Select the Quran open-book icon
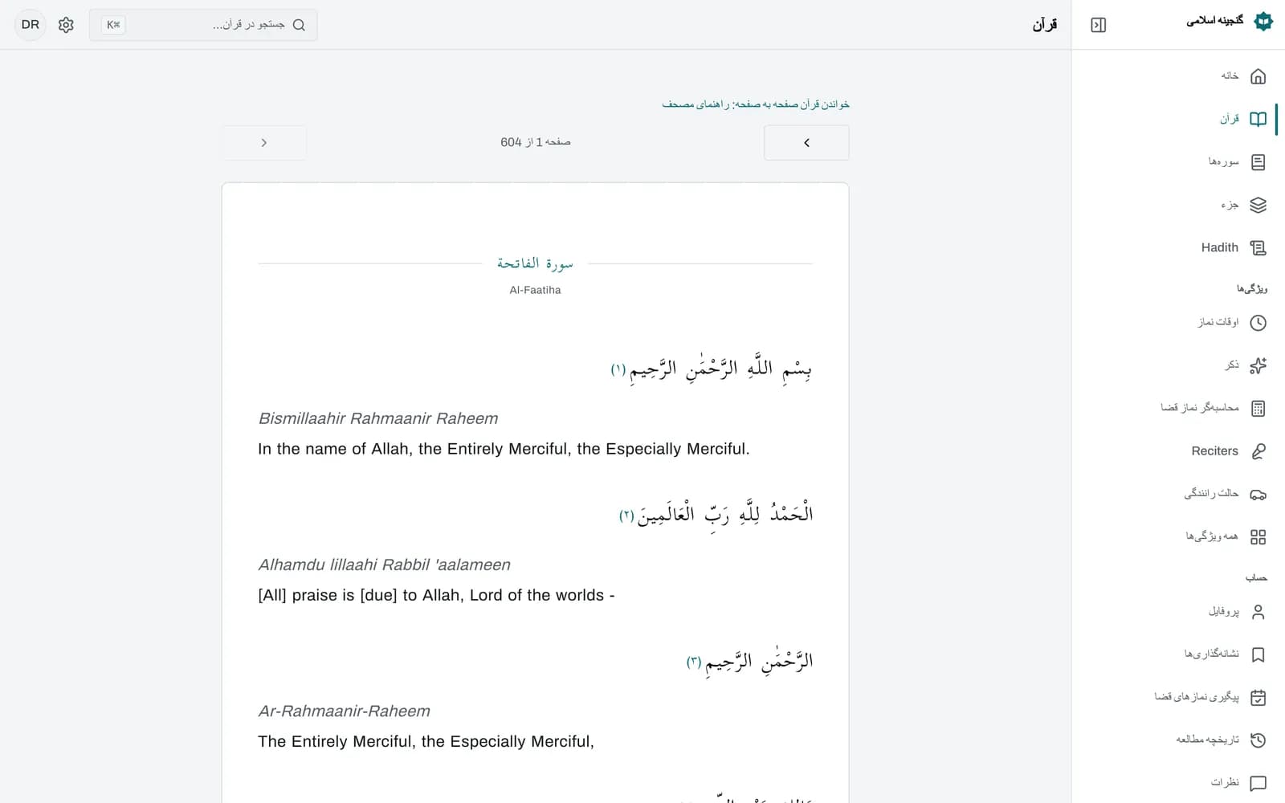Screen dimensions: 1285x803 (x=1258, y=119)
